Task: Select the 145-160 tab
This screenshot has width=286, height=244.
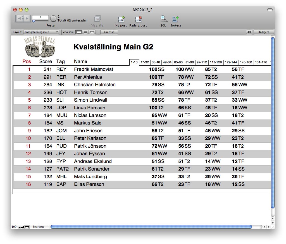Action: [x=246, y=62]
